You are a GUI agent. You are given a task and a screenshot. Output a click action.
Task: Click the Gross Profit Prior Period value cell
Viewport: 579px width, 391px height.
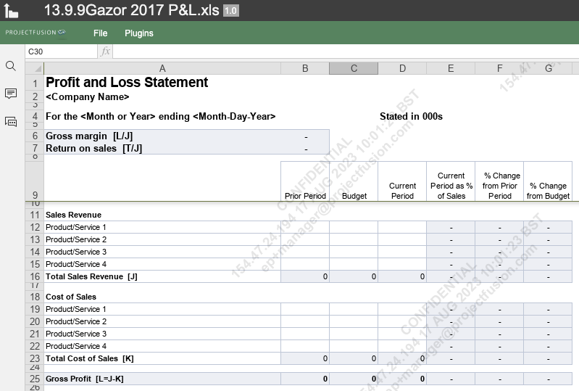point(305,379)
